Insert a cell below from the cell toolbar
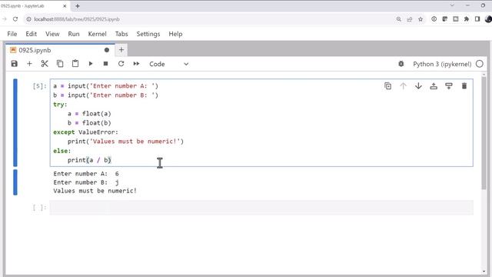492x277 pixels. pyautogui.click(x=449, y=86)
